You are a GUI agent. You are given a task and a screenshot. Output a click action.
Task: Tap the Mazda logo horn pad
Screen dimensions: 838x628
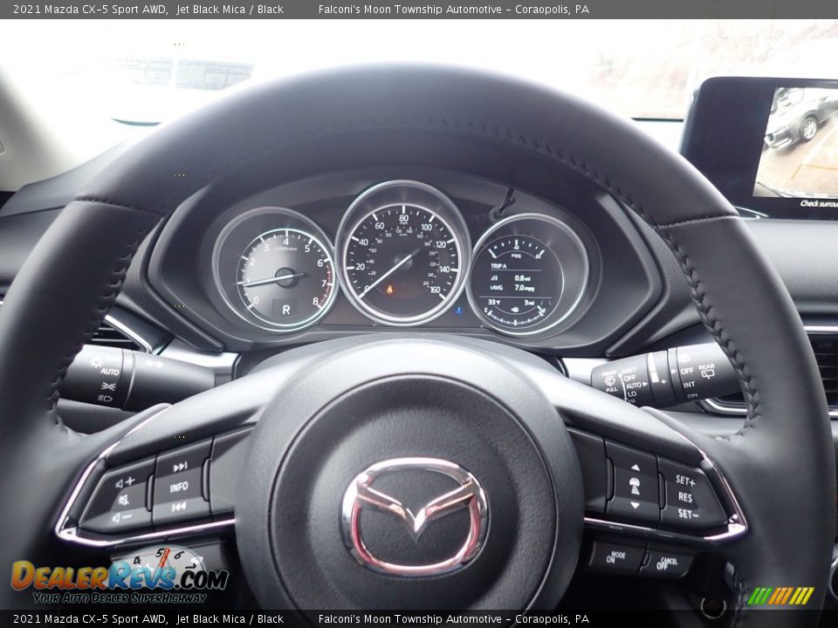tap(415, 515)
